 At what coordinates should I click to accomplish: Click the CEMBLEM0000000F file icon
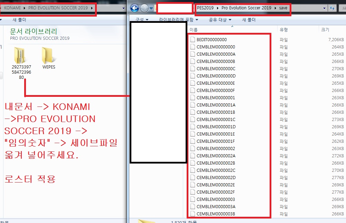193,91
